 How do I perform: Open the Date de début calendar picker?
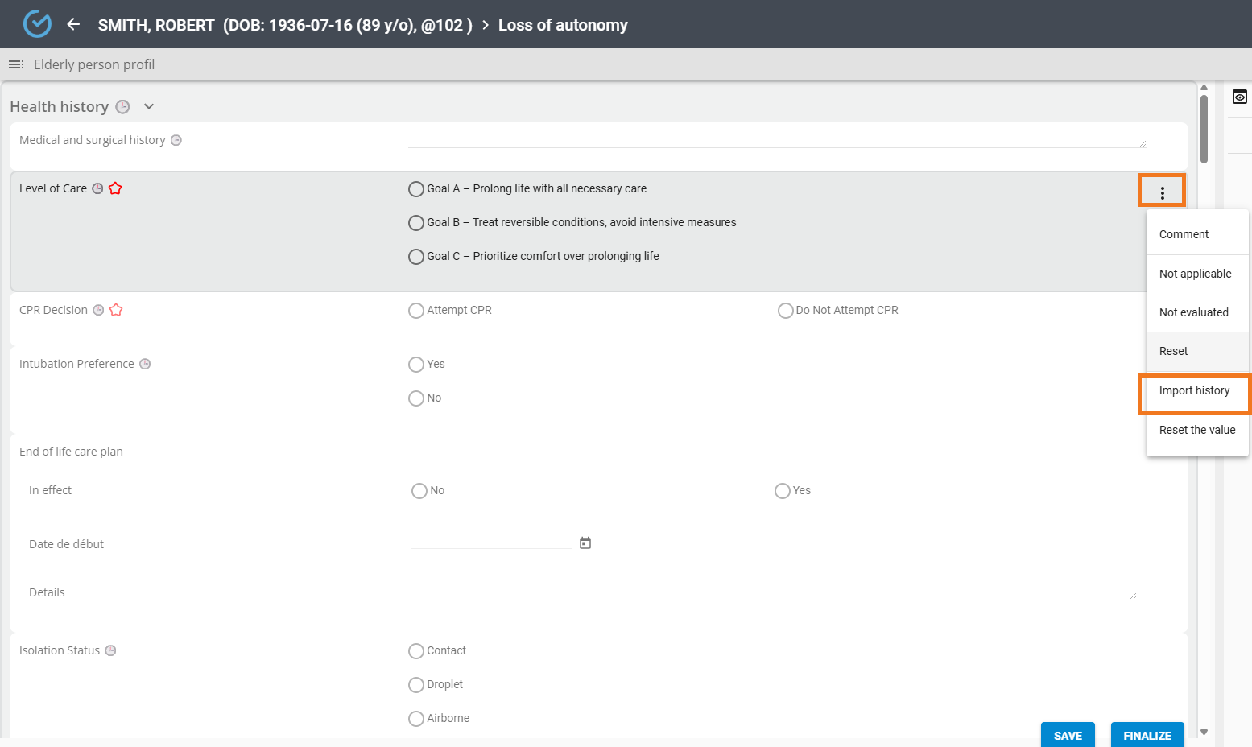tap(585, 543)
